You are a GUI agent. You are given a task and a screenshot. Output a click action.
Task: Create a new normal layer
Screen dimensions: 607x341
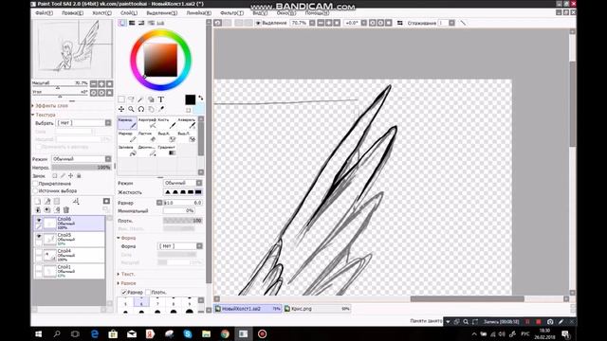[x=38, y=202]
